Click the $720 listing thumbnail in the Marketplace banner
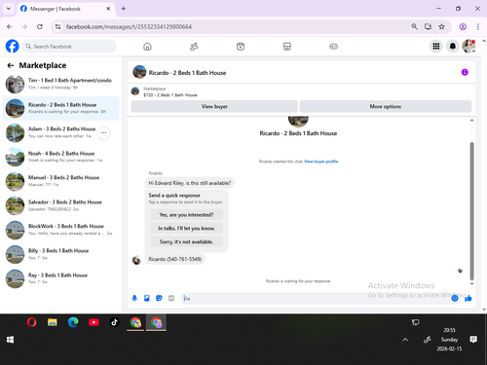This screenshot has height=365, width=487. [x=135, y=91]
